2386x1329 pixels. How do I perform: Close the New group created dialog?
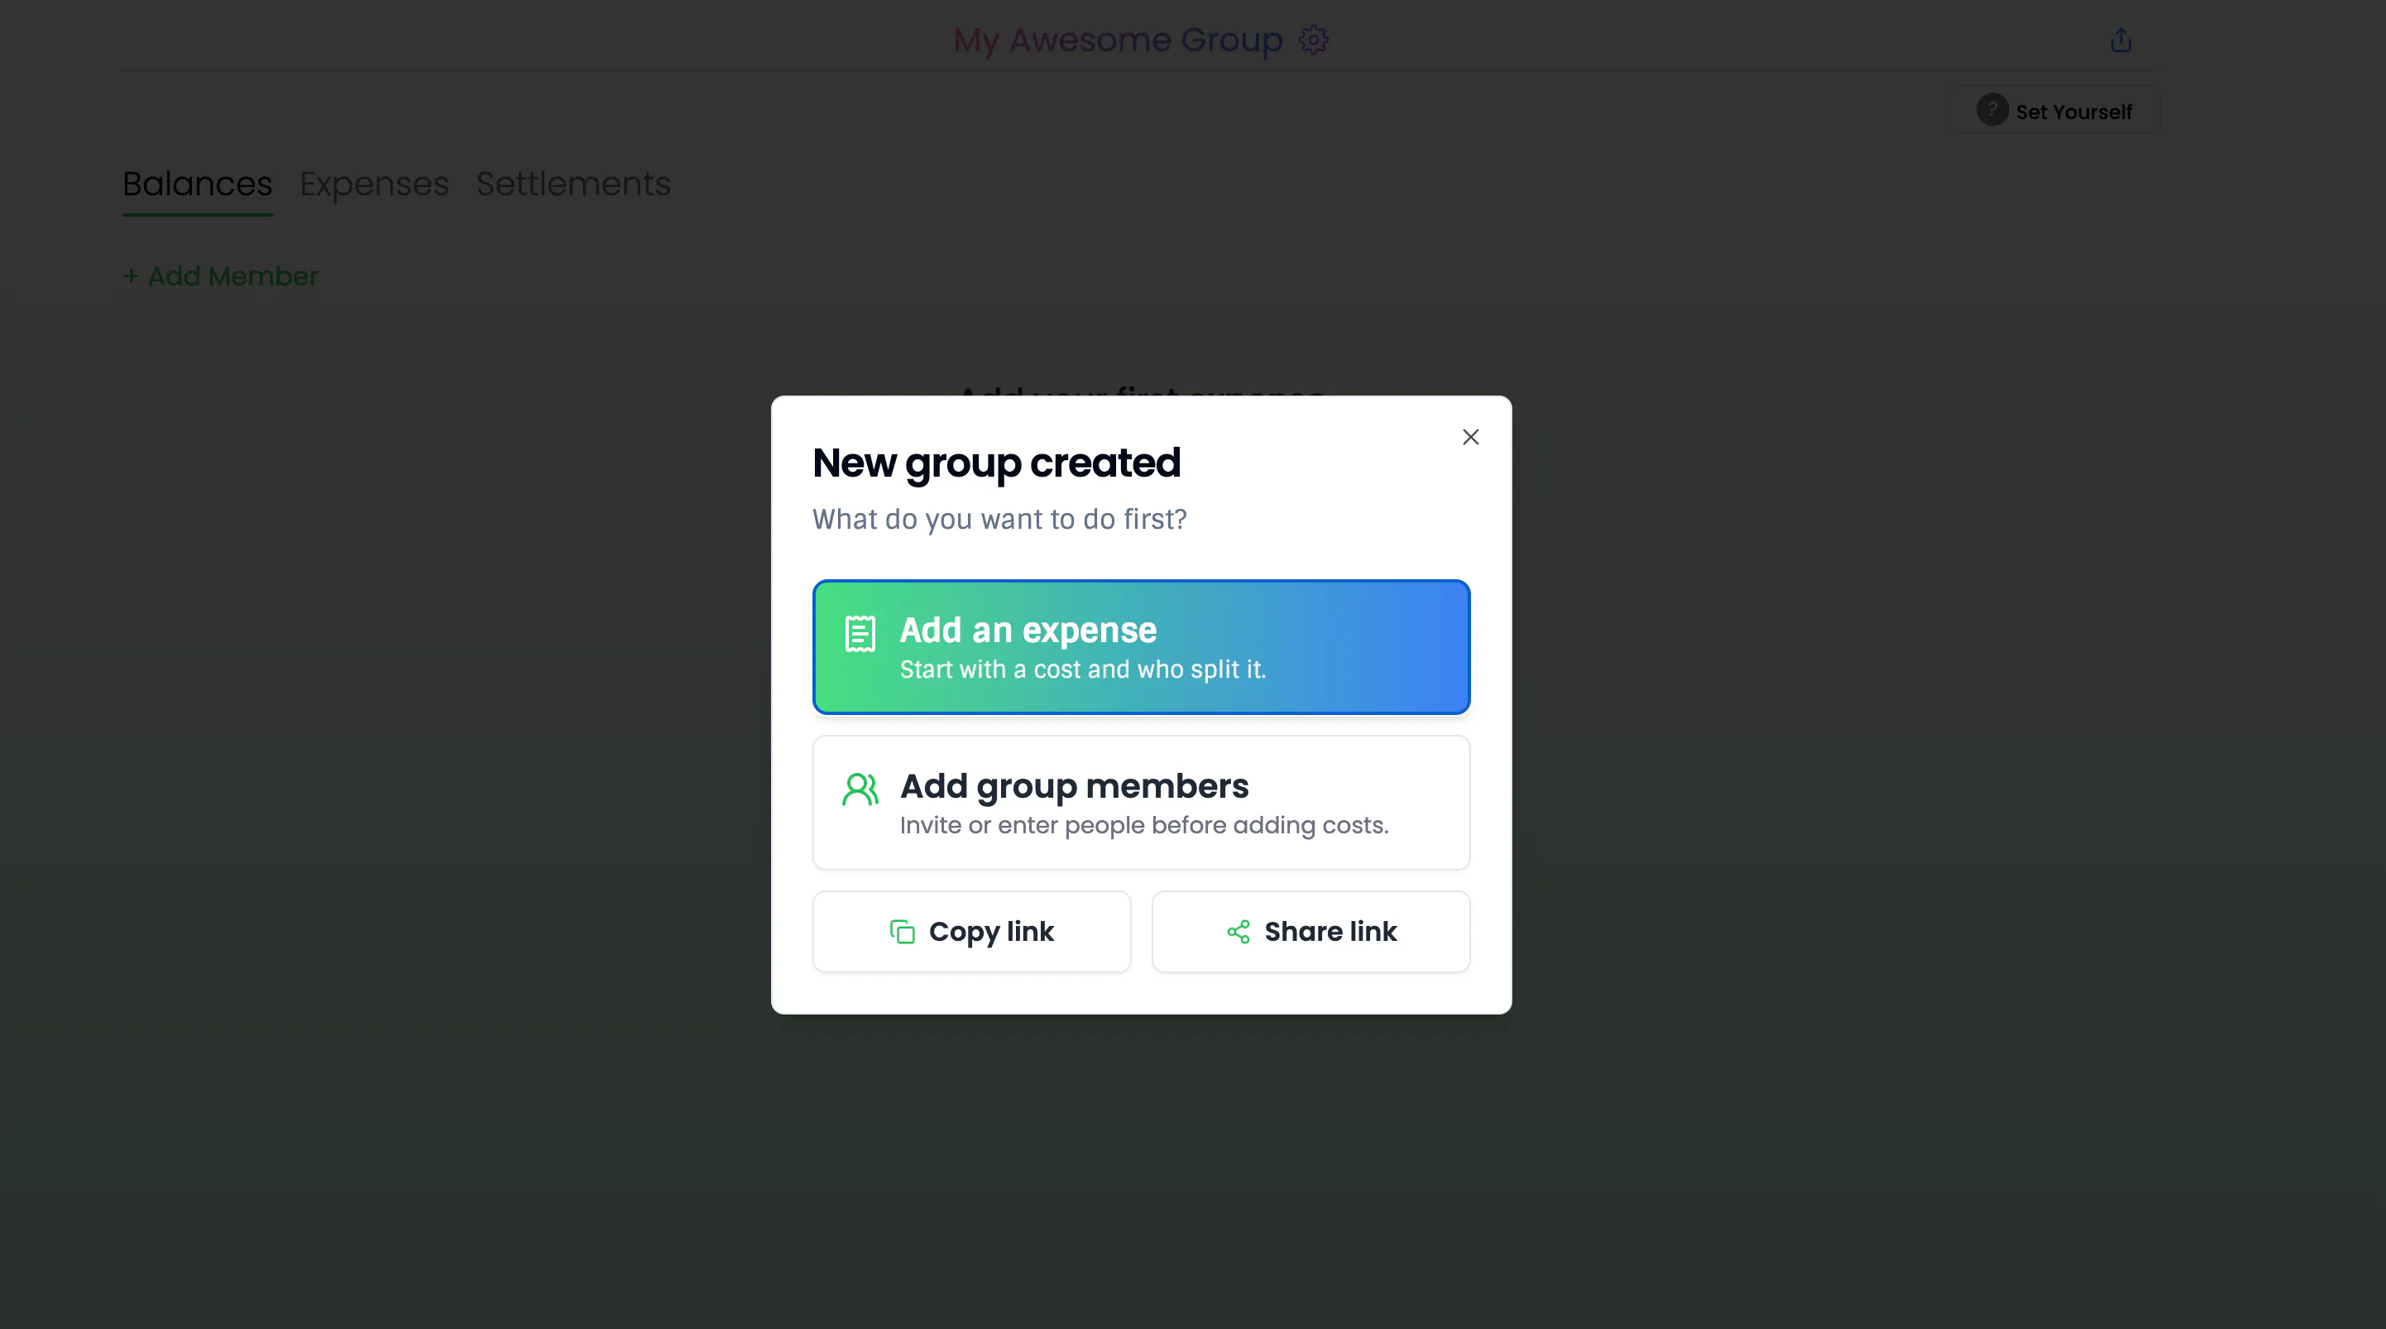[1470, 436]
